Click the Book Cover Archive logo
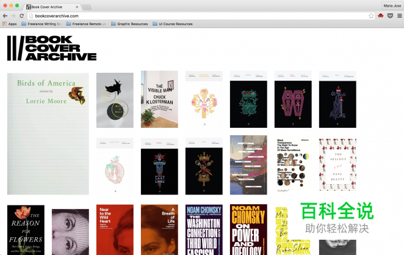404x255 pixels. point(52,48)
